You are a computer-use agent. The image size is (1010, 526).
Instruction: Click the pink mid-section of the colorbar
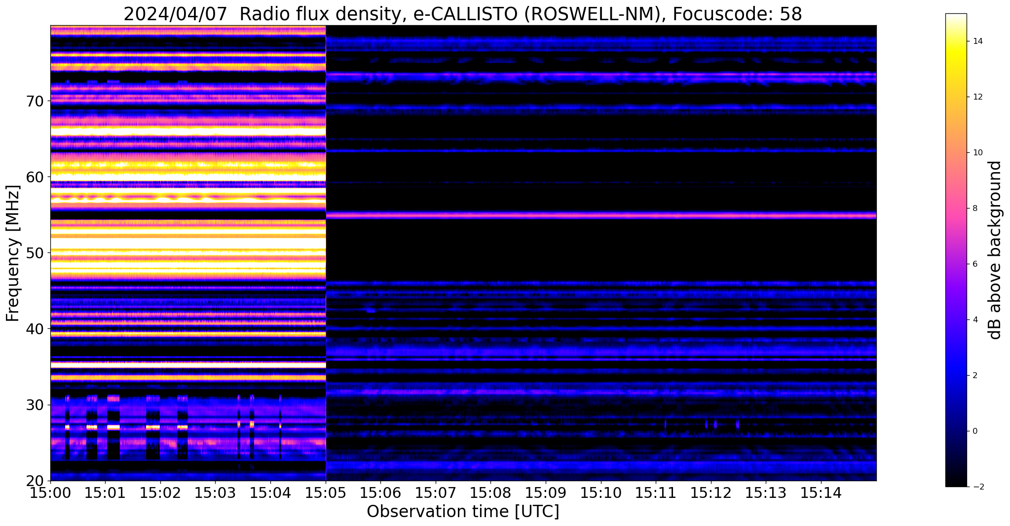tap(956, 209)
